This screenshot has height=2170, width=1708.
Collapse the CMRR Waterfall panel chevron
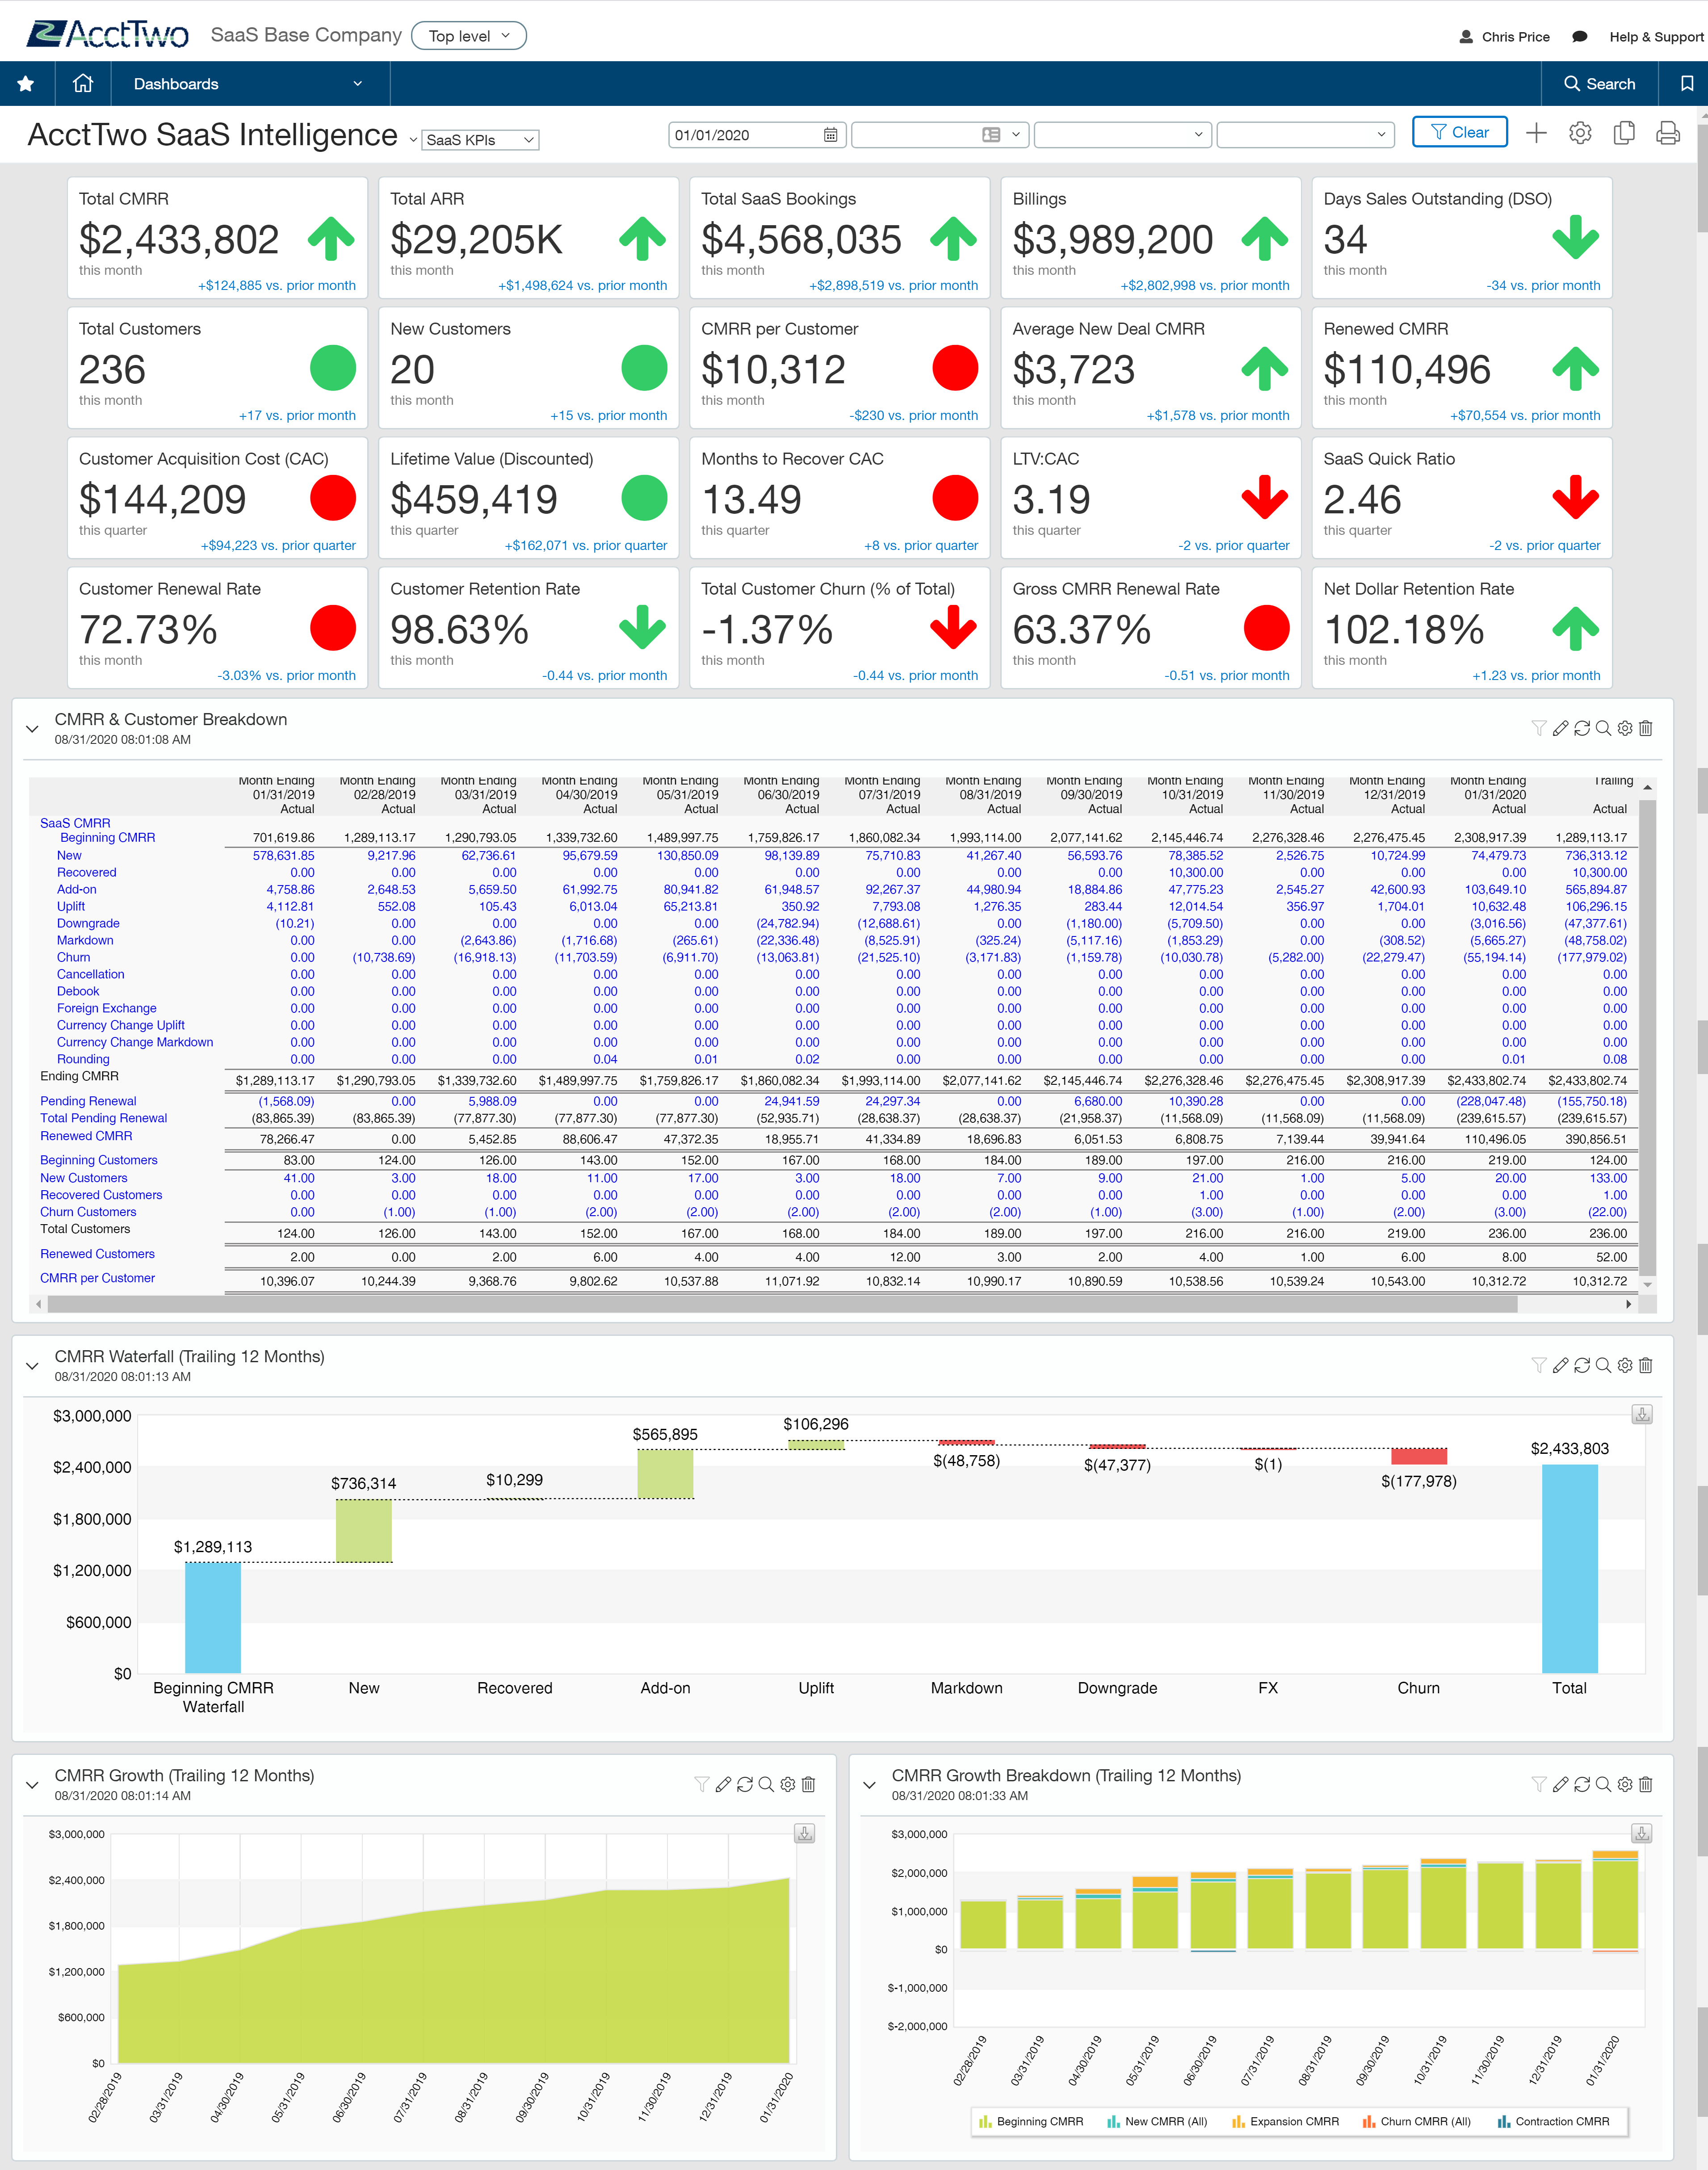click(32, 1366)
